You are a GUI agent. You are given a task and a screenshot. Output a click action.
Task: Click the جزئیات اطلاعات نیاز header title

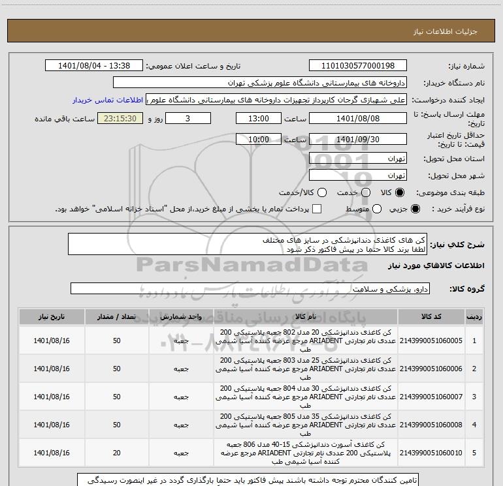point(446,31)
